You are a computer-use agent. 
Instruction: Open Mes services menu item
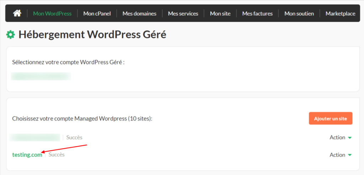point(183,14)
